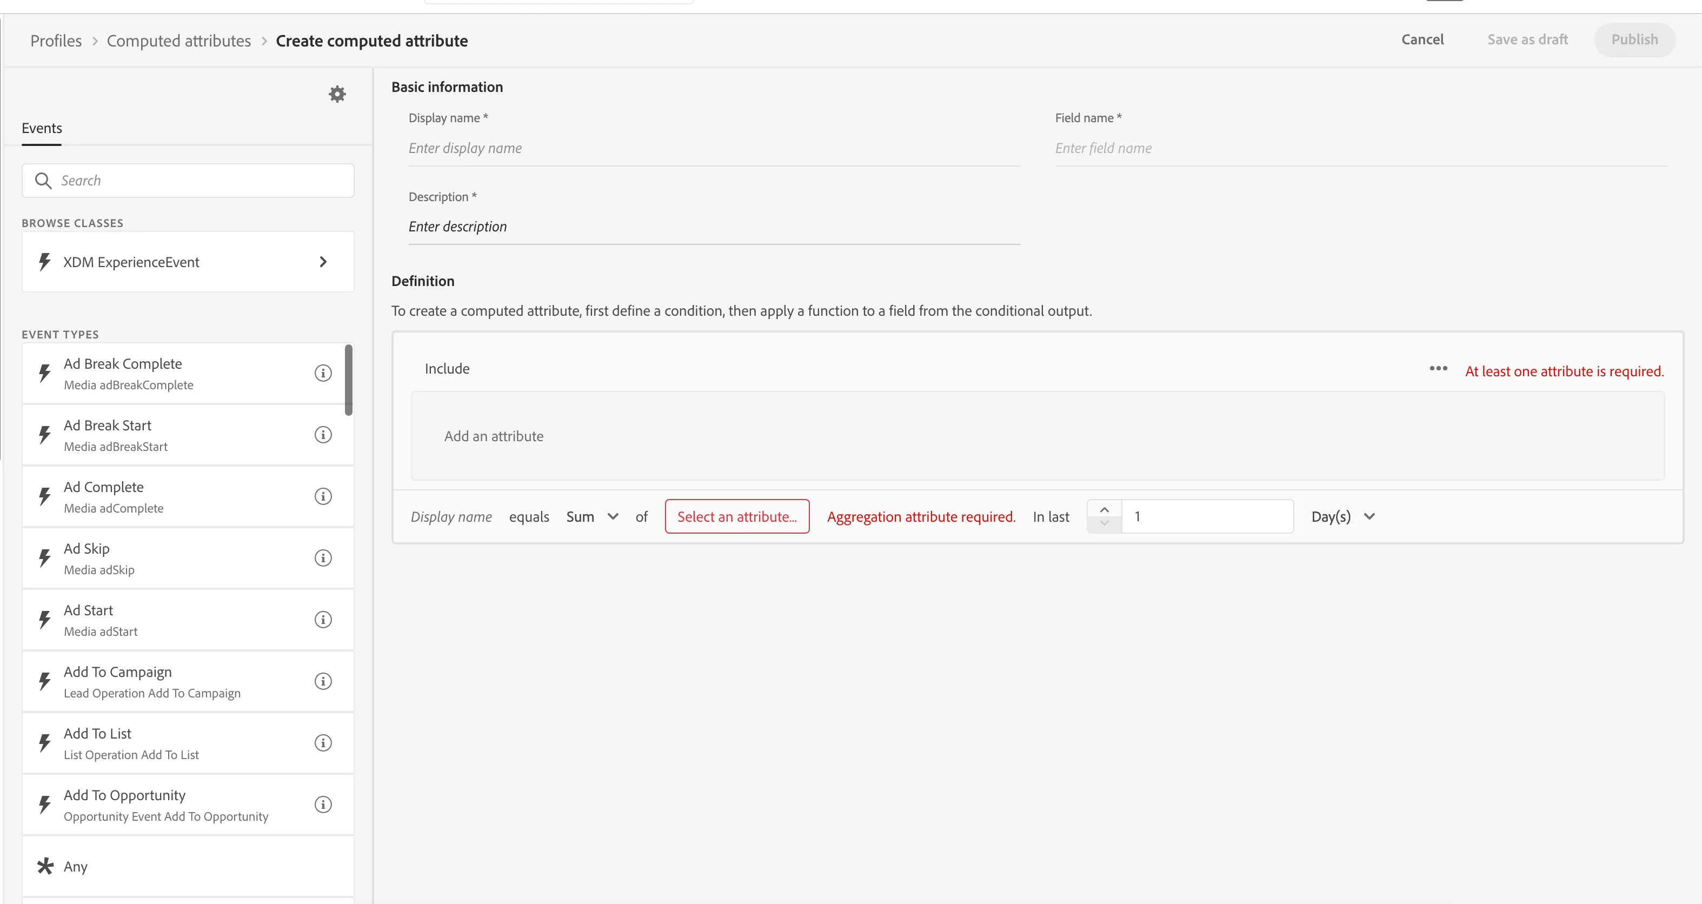
Task: Focus the Display name input
Action: point(714,148)
